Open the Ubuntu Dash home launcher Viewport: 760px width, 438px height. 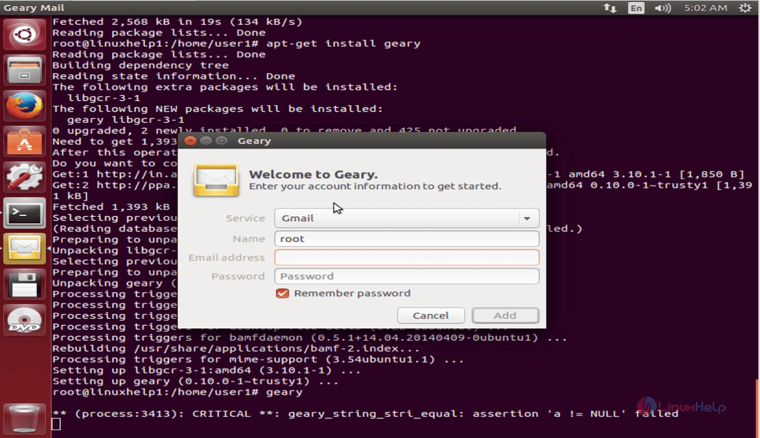(24, 35)
